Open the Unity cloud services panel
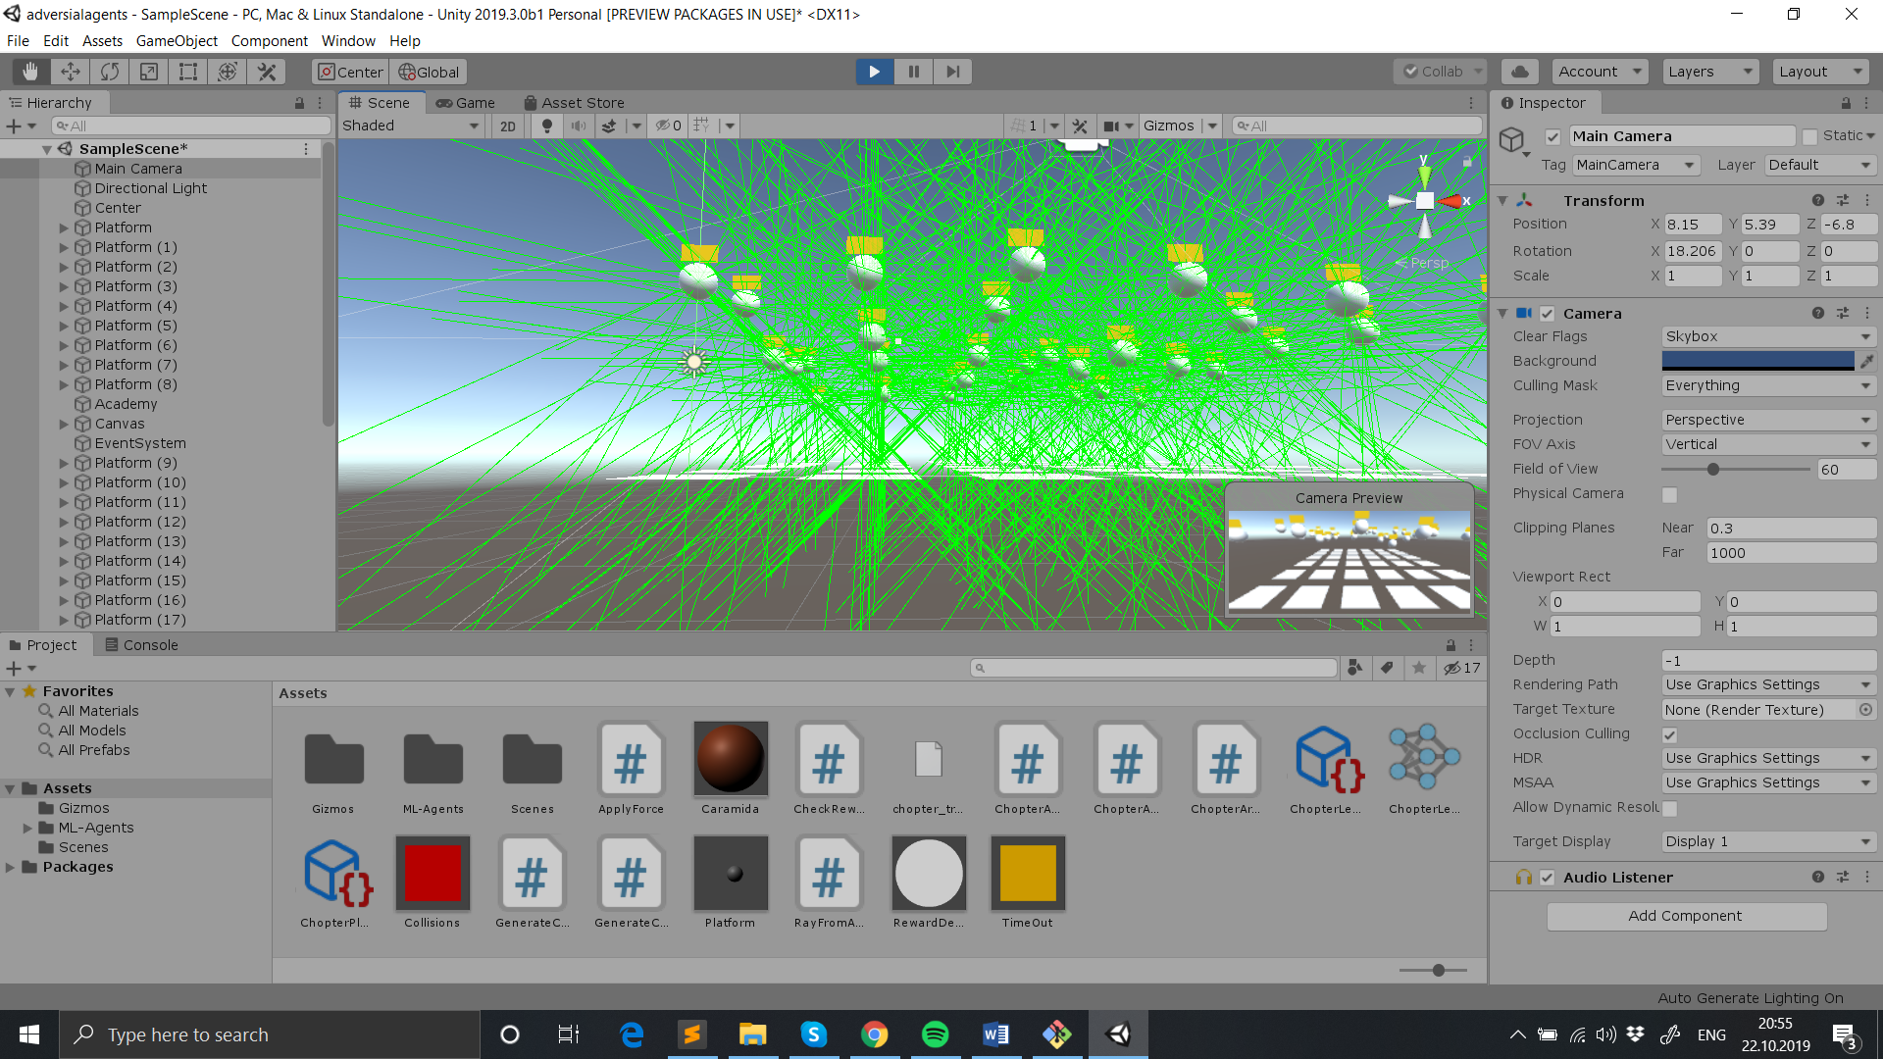Viewport: 1883px width, 1059px height. (x=1519, y=71)
